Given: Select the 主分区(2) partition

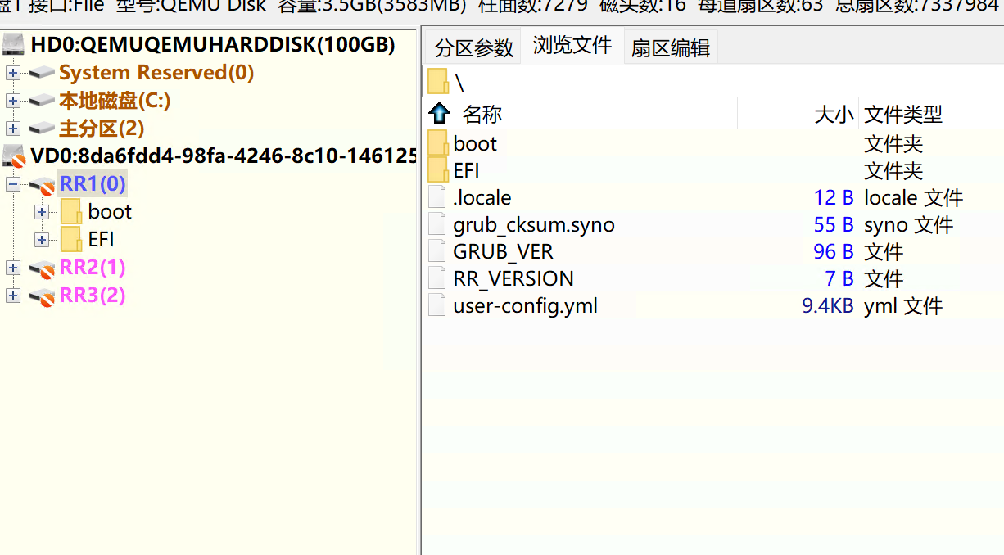Looking at the screenshot, I should 102,129.
